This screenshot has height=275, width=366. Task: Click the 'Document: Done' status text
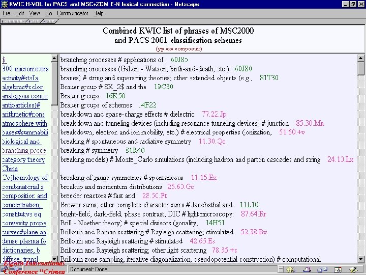[88, 269]
